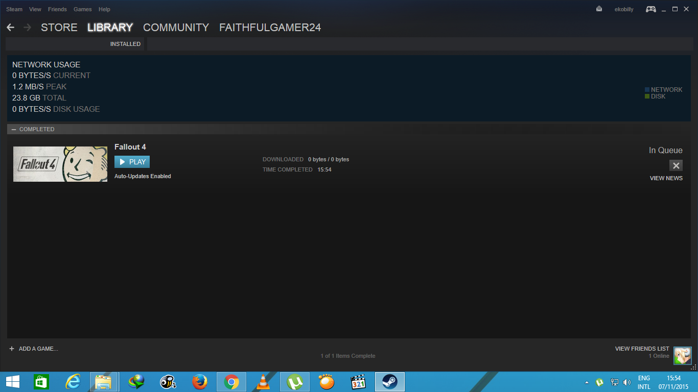Switch to uTorrent in taskbar
The height and width of the screenshot is (392, 698).
coord(295,382)
